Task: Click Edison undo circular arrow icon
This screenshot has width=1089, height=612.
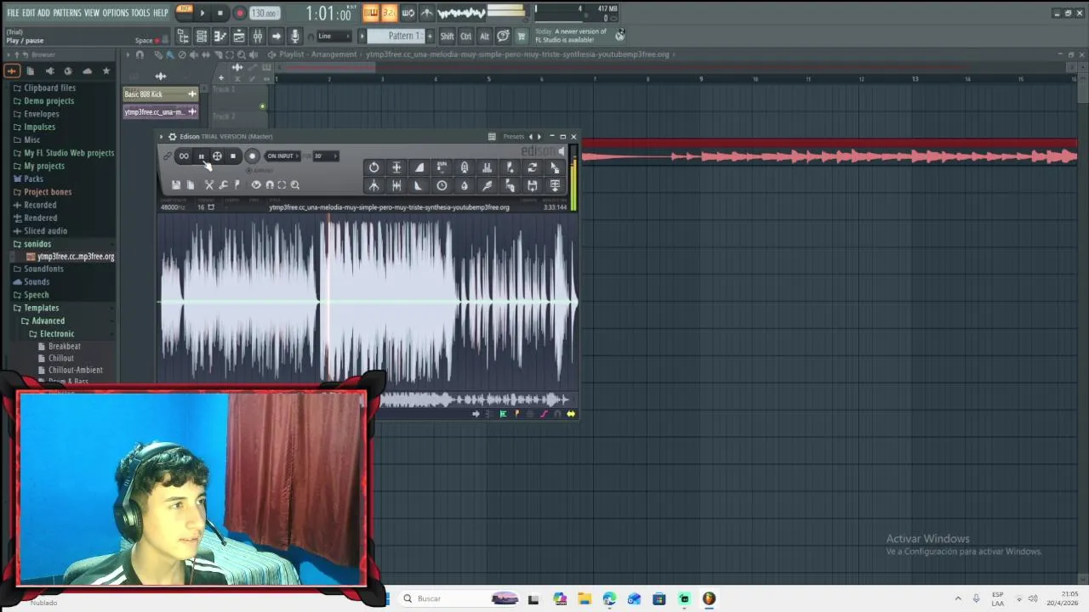Action: click(374, 167)
